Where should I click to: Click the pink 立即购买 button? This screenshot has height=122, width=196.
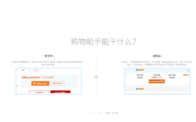pyautogui.click(x=39, y=92)
